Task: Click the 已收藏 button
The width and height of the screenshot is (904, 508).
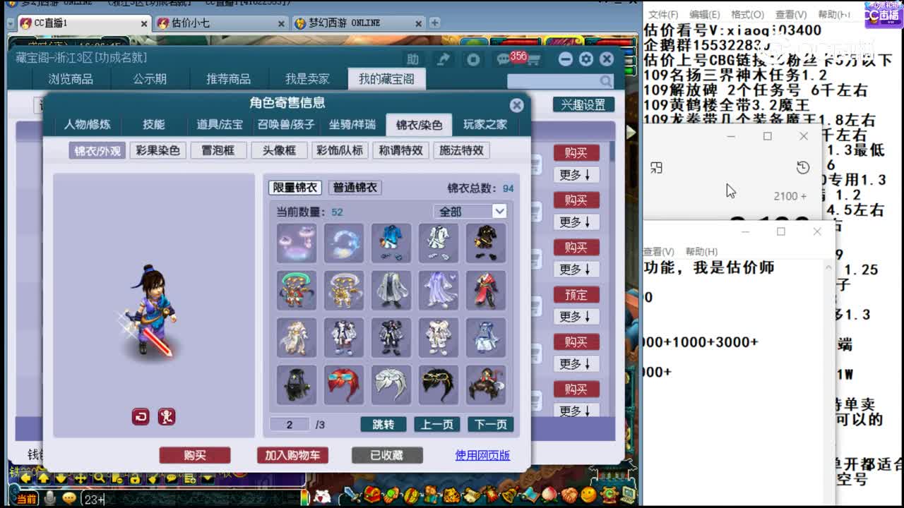Action: (387, 456)
